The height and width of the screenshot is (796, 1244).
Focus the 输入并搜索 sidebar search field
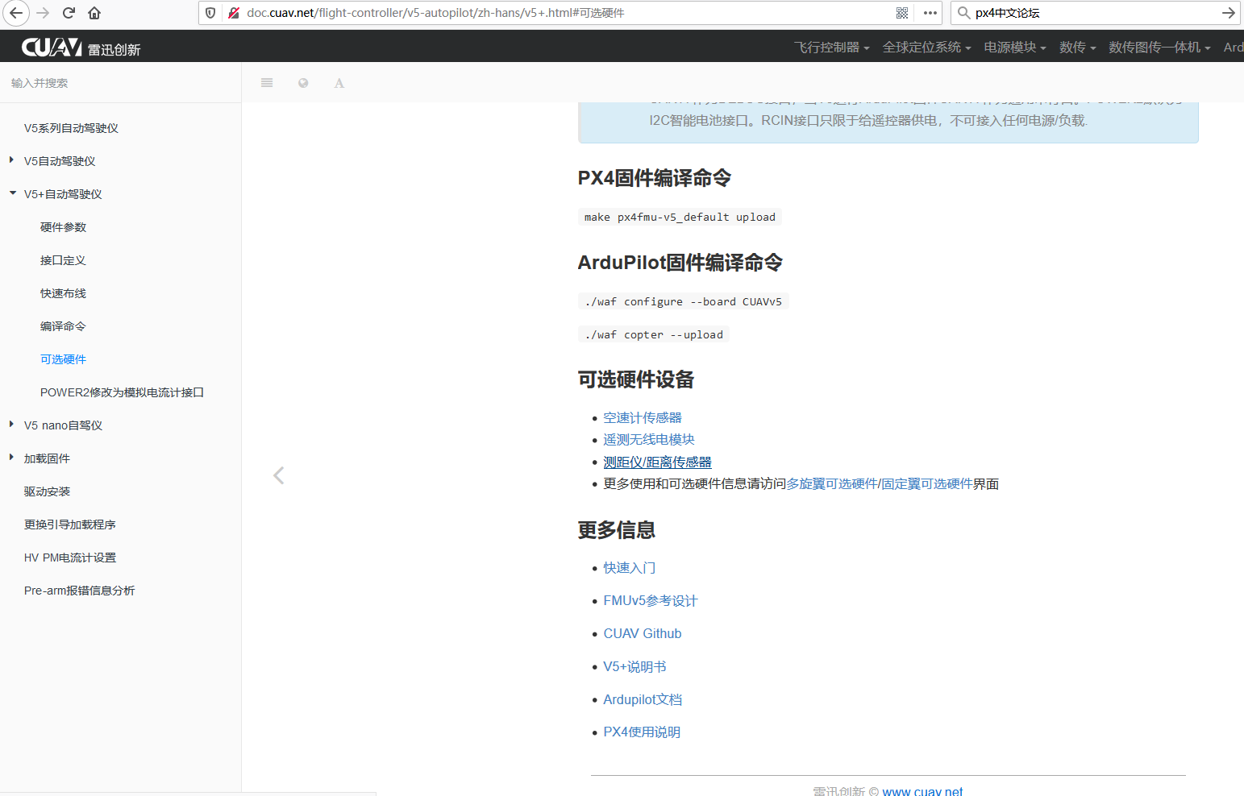pyautogui.click(x=120, y=83)
